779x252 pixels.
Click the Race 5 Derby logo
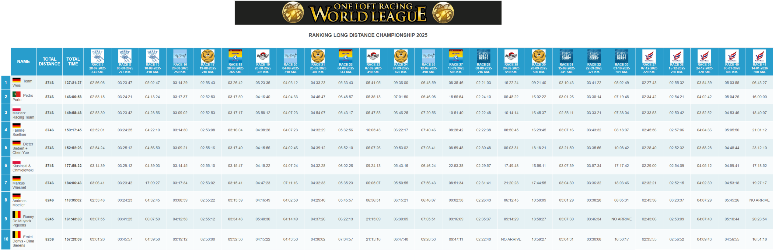coord(97,56)
